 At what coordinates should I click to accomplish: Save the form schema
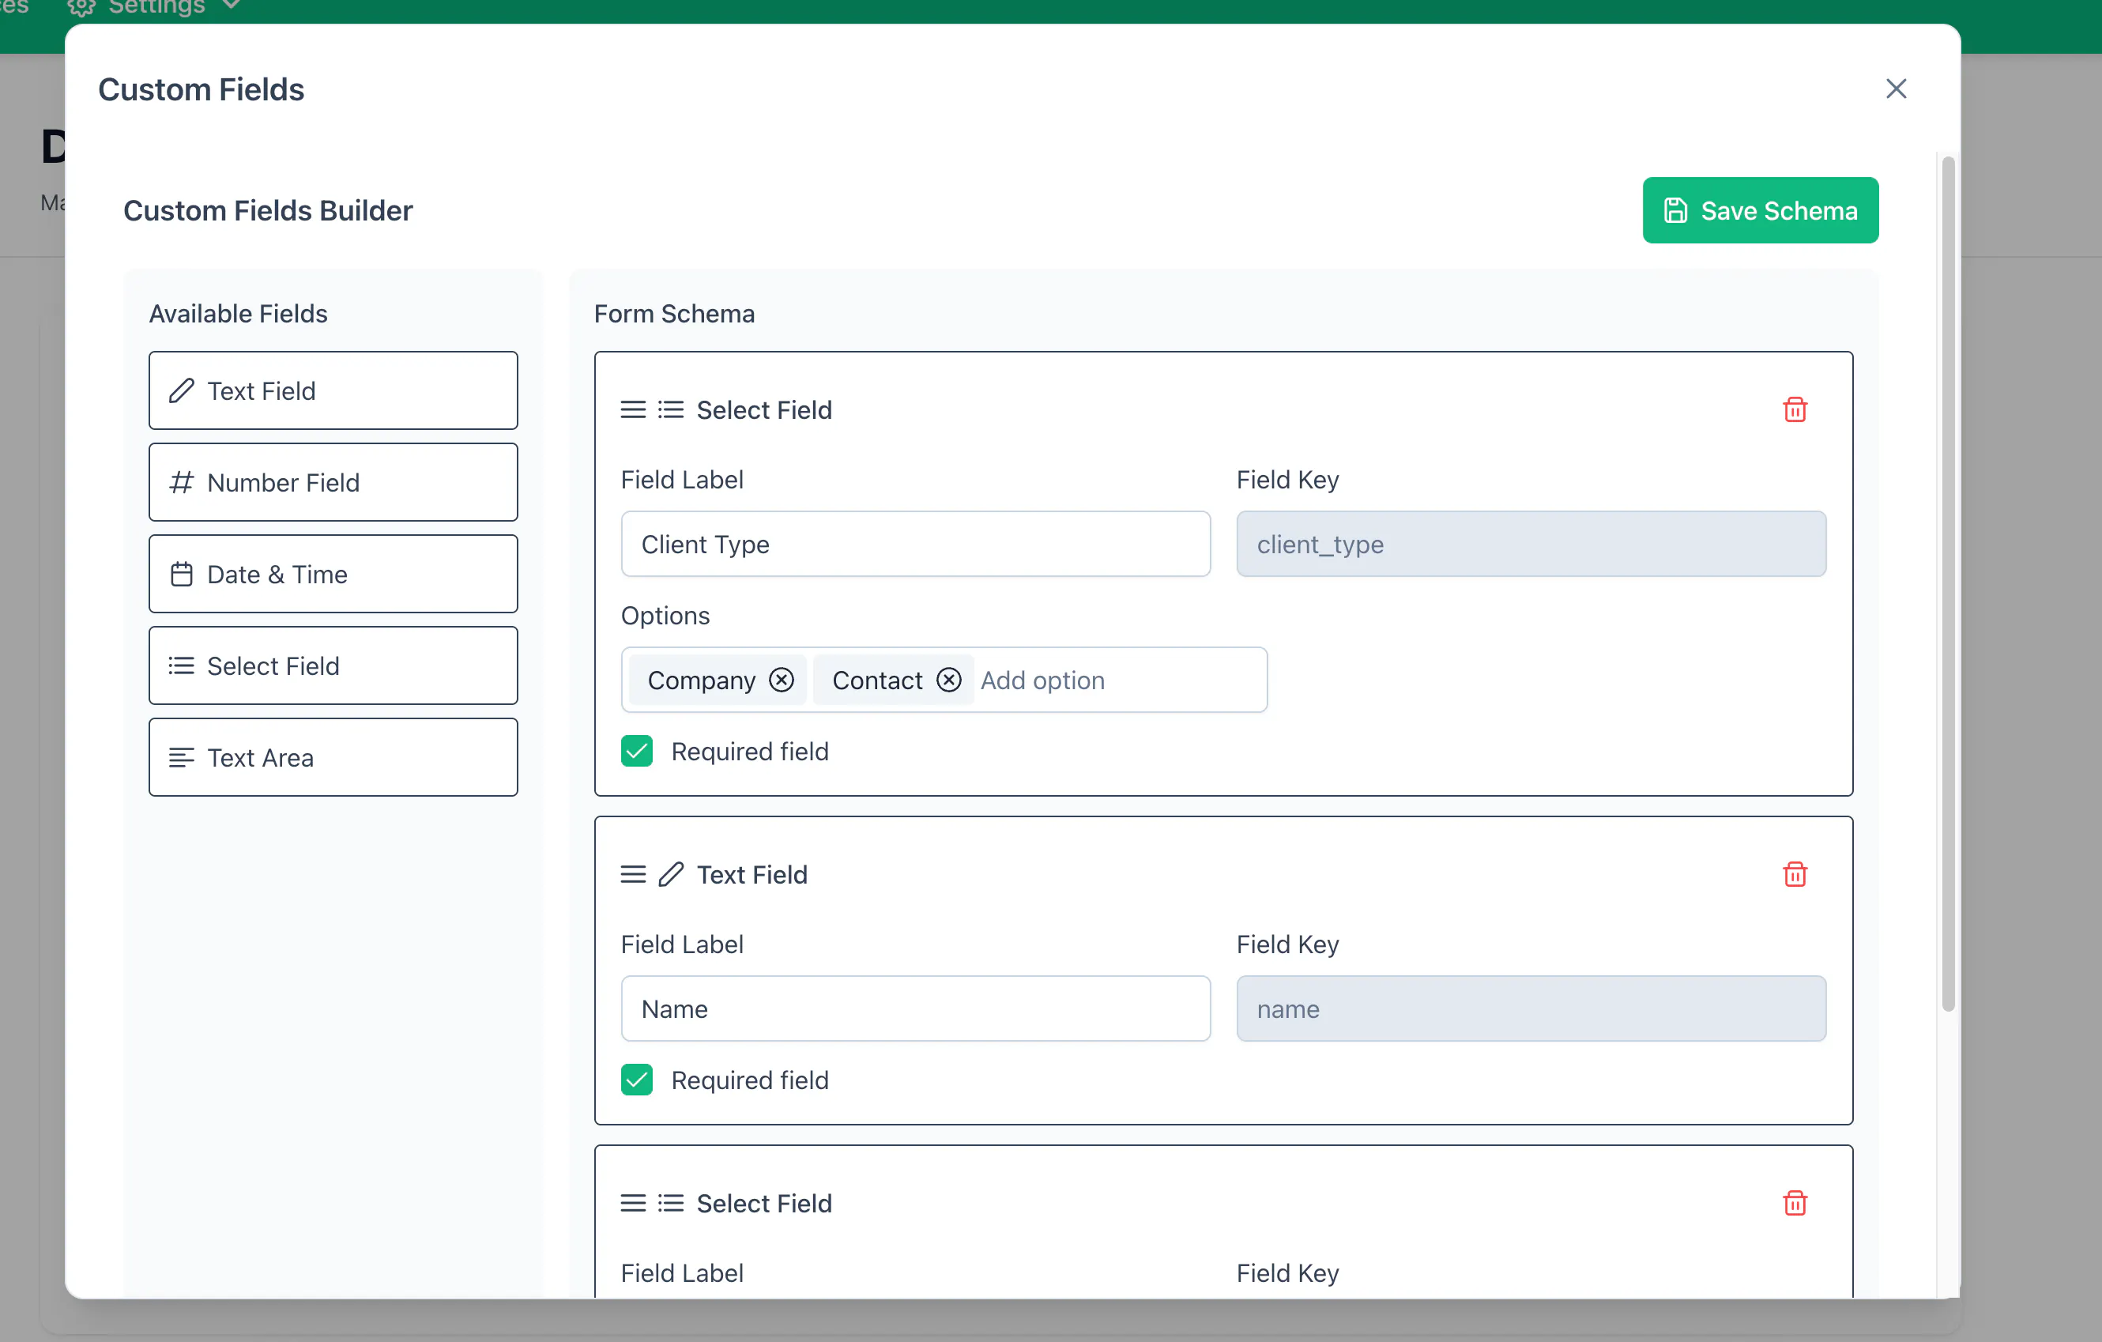(x=1760, y=210)
